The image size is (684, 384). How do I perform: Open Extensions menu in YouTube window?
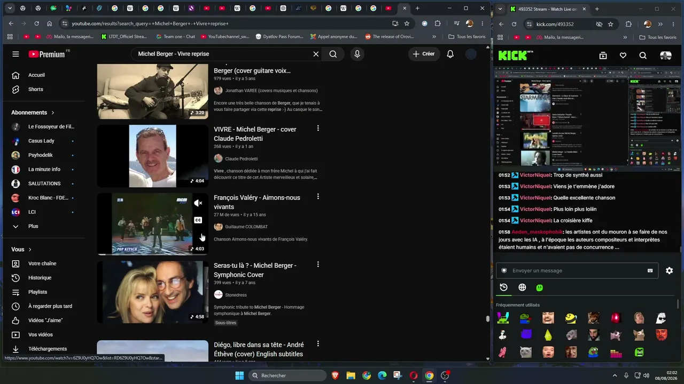pos(438,23)
